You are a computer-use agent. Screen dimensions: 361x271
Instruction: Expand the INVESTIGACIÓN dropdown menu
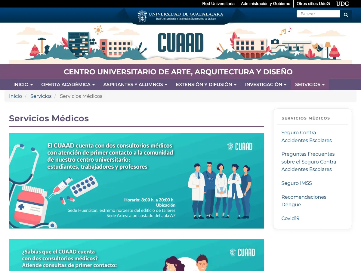click(266, 85)
